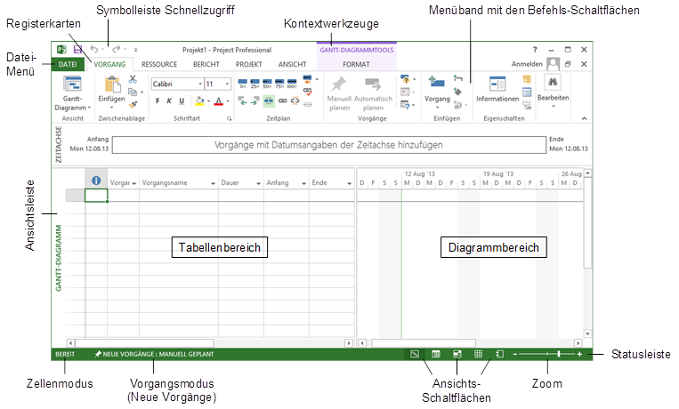The width and height of the screenshot is (679, 409).
Task: Click the Automatisch planen icon
Action: pos(373,84)
